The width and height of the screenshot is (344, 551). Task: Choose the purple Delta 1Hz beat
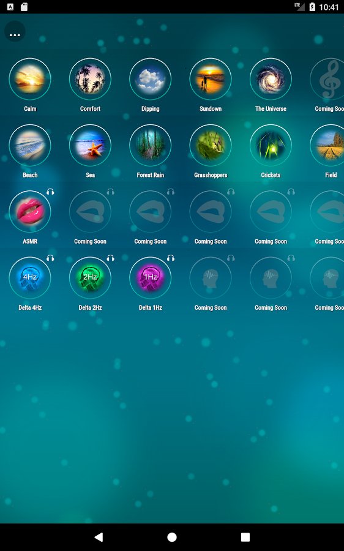pos(151,277)
